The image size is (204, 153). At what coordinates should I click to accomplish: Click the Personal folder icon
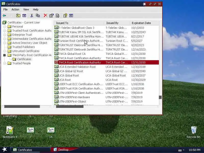point(9,27)
